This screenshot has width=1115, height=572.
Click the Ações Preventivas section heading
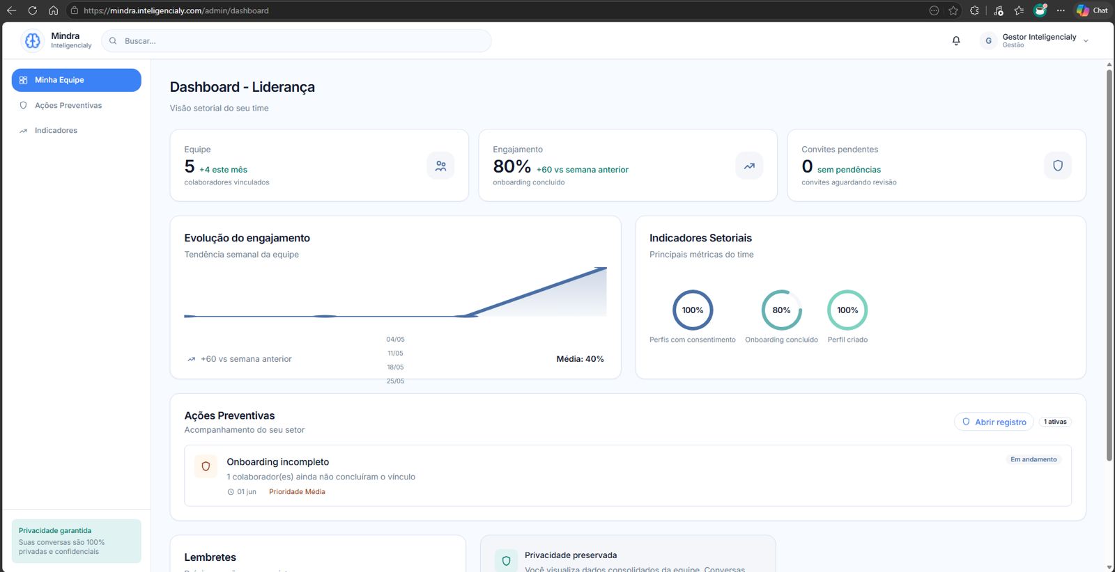[x=229, y=415]
